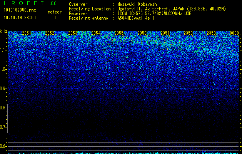This screenshot has width=242, height=154.
Task: Click the file name 1010192350.png
Action: click(x=20, y=10)
